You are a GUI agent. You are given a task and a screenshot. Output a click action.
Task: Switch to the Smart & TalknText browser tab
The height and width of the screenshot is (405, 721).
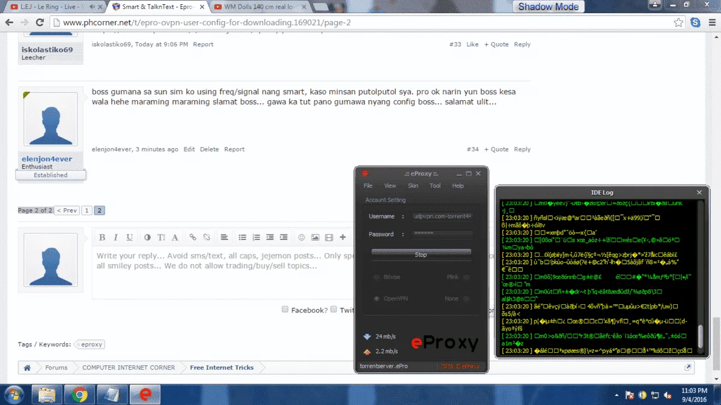coord(157,7)
